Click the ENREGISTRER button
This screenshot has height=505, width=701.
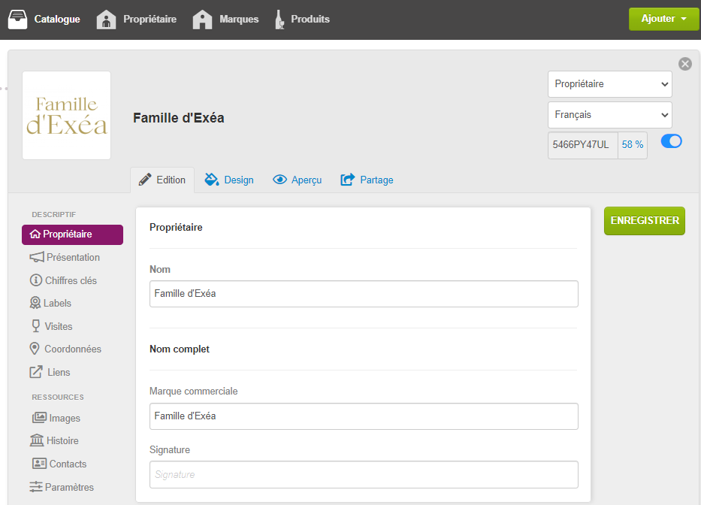pyautogui.click(x=644, y=220)
